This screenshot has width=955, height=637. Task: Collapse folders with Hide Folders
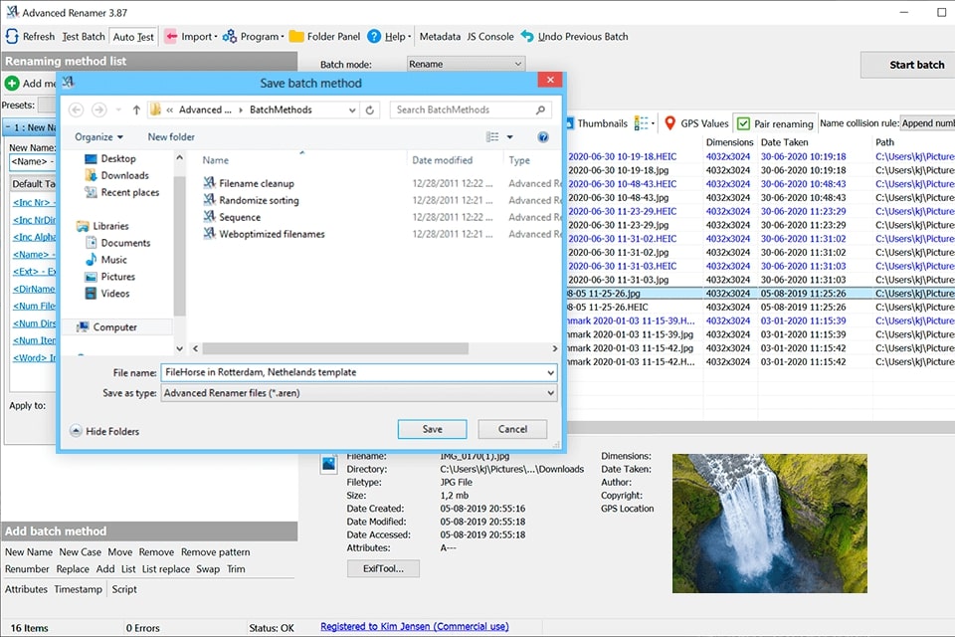click(x=104, y=431)
